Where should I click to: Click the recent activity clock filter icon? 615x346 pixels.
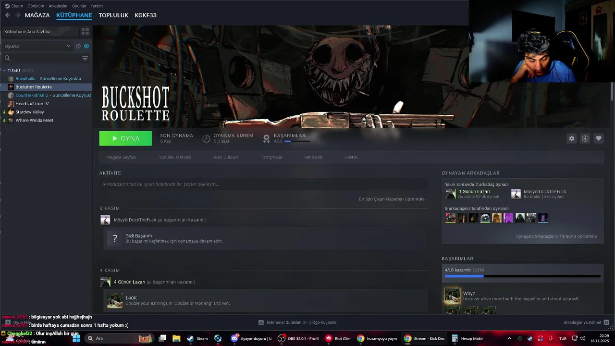[78, 46]
